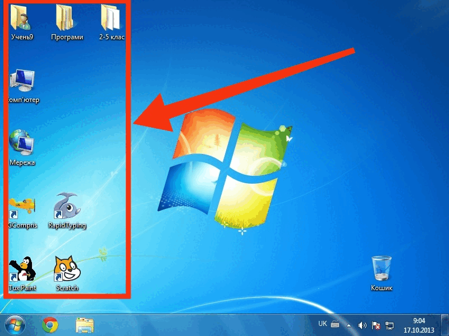Launch Google Chrome from the taskbar
The width and height of the screenshot is (449, 336).
pyautogui.click(x=50, y=325)
